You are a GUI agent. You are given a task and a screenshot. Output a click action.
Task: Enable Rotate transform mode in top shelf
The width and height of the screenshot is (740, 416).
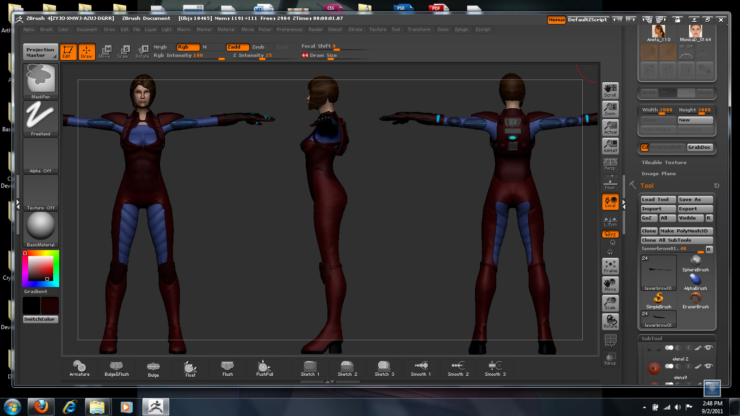(142, 52)
